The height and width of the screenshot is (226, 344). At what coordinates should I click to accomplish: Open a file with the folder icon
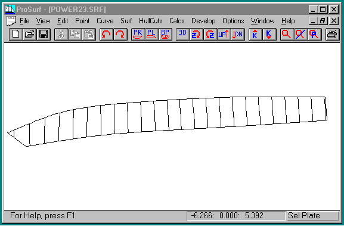pos(30,35)
